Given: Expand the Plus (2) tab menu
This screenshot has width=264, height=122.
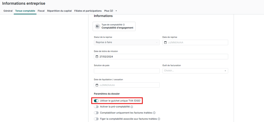Looking at the screenshot, I should click(110, 11).
